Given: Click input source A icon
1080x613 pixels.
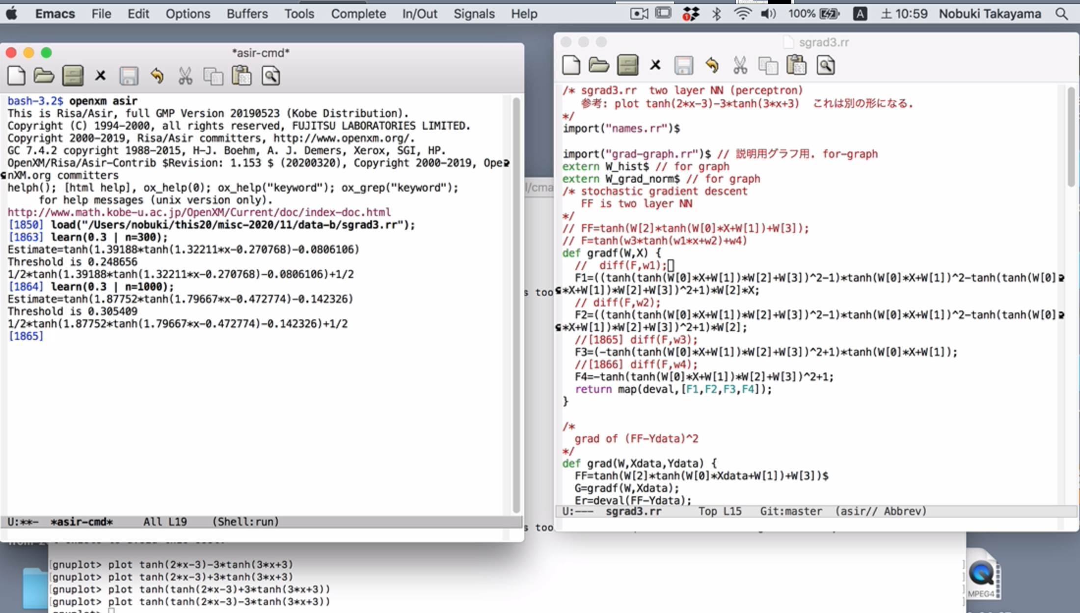Looking at the screenshot, I should [860, 14].
